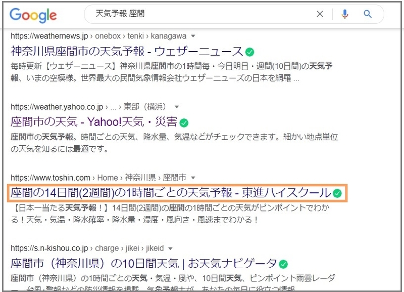Click snippet text starting 座間市の天気予報。時間ごとの天気
The width and height of the screenshot is (404, 292).
pyautogui.click(x=174, y=143)
